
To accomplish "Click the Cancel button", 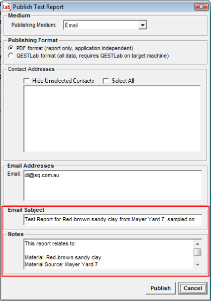I will 193,288.
